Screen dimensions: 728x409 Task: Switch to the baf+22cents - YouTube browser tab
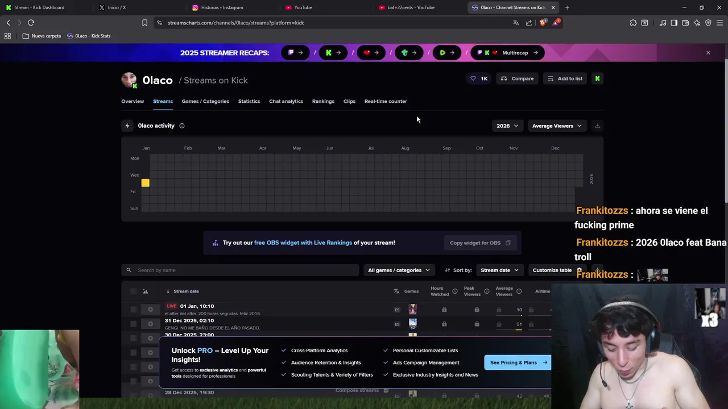click(420, 7)
